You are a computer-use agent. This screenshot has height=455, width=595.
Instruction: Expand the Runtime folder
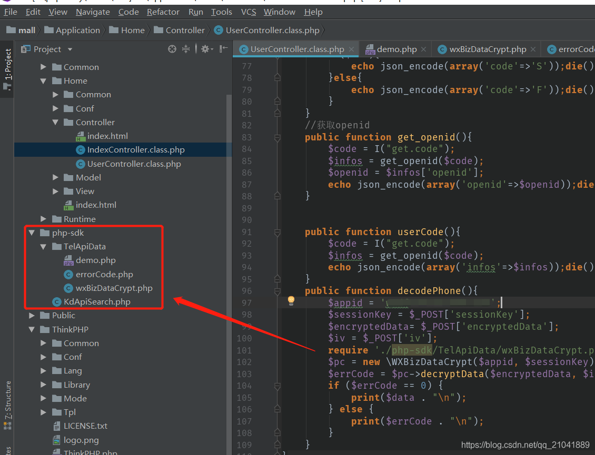click(x=43, y=219)
